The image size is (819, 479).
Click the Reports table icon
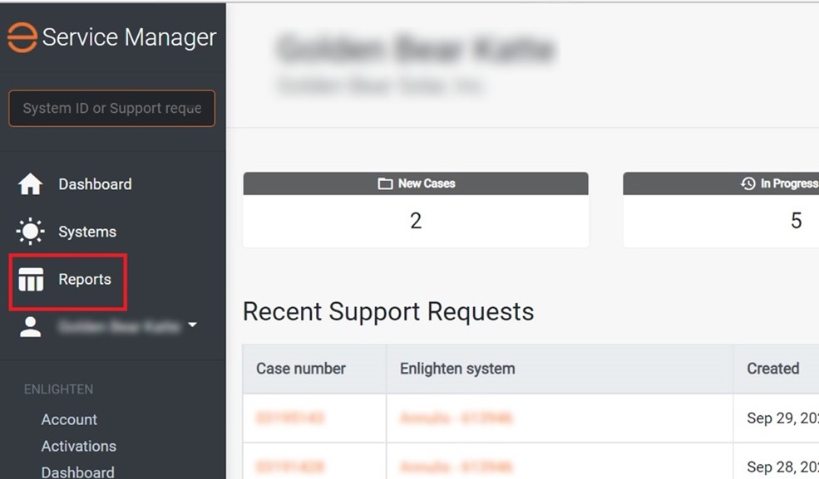click(x=31, y=280)
